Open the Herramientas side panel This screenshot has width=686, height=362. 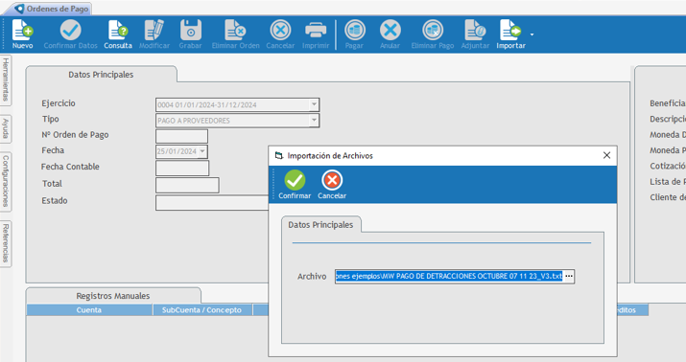(x=6, y=79)
